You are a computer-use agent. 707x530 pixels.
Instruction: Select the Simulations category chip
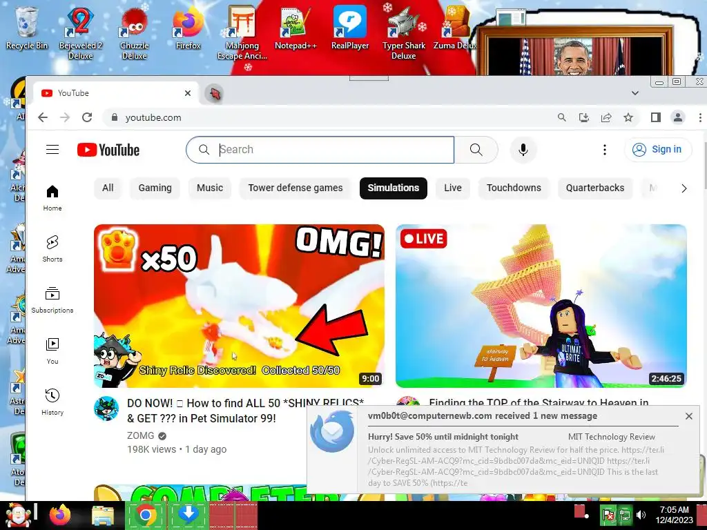(x=393, y=188)
